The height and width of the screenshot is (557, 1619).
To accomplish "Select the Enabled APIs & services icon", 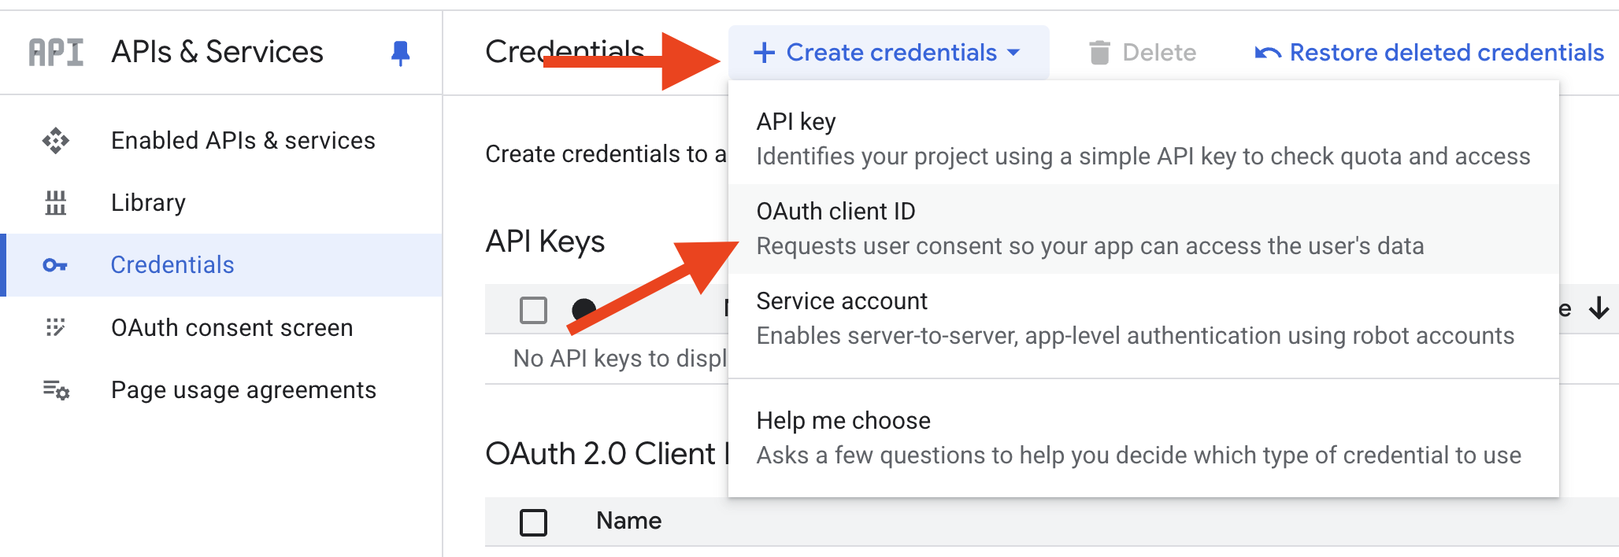I will click(55, 140).
